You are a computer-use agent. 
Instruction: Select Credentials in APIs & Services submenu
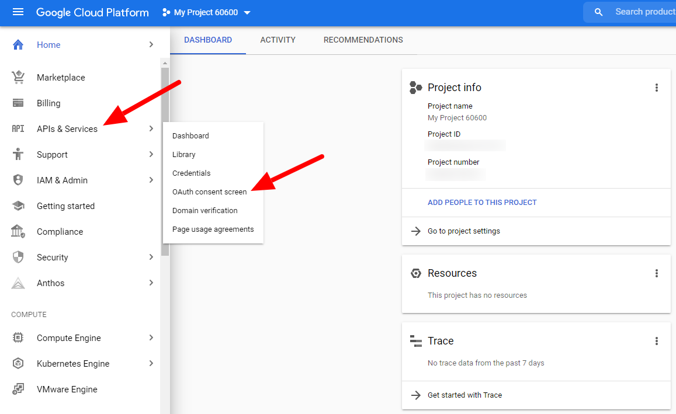coord(191,173)
